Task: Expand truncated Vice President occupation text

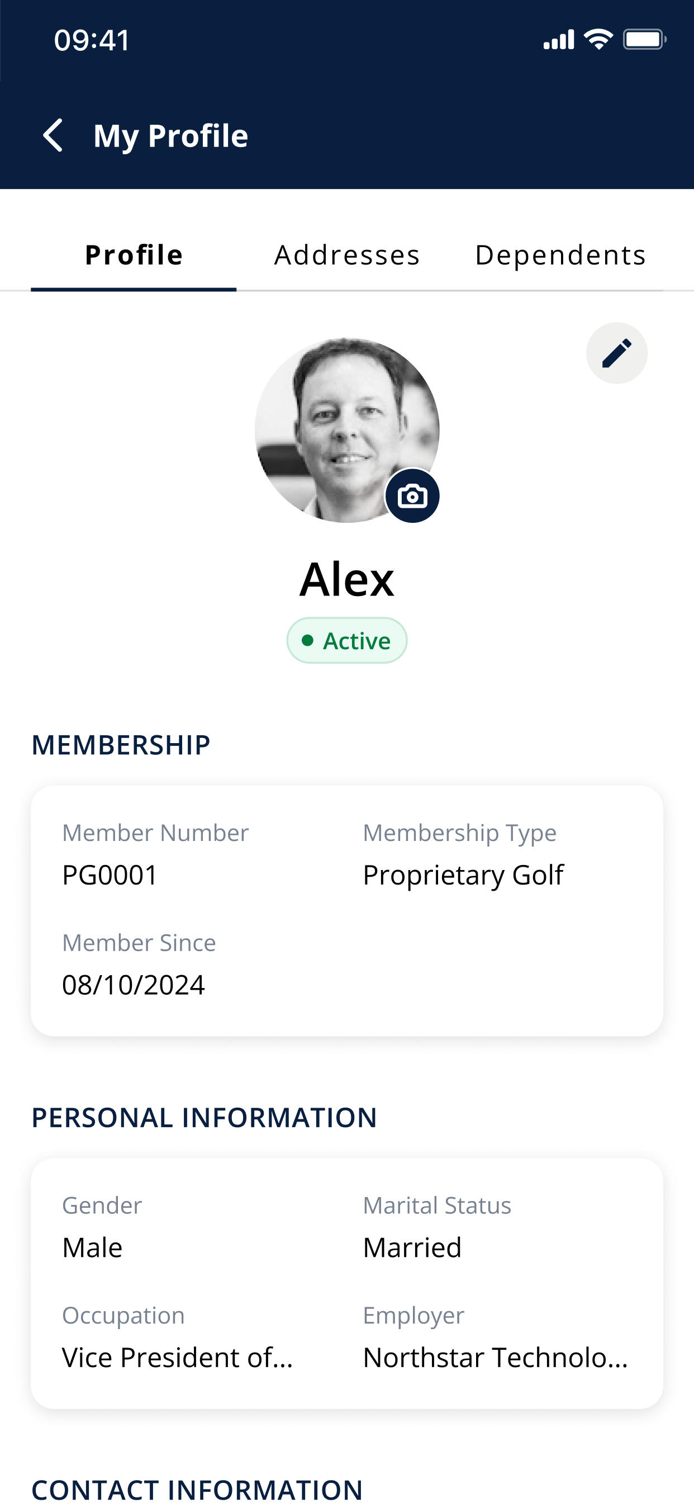Action: click(x=177, y=1357)
